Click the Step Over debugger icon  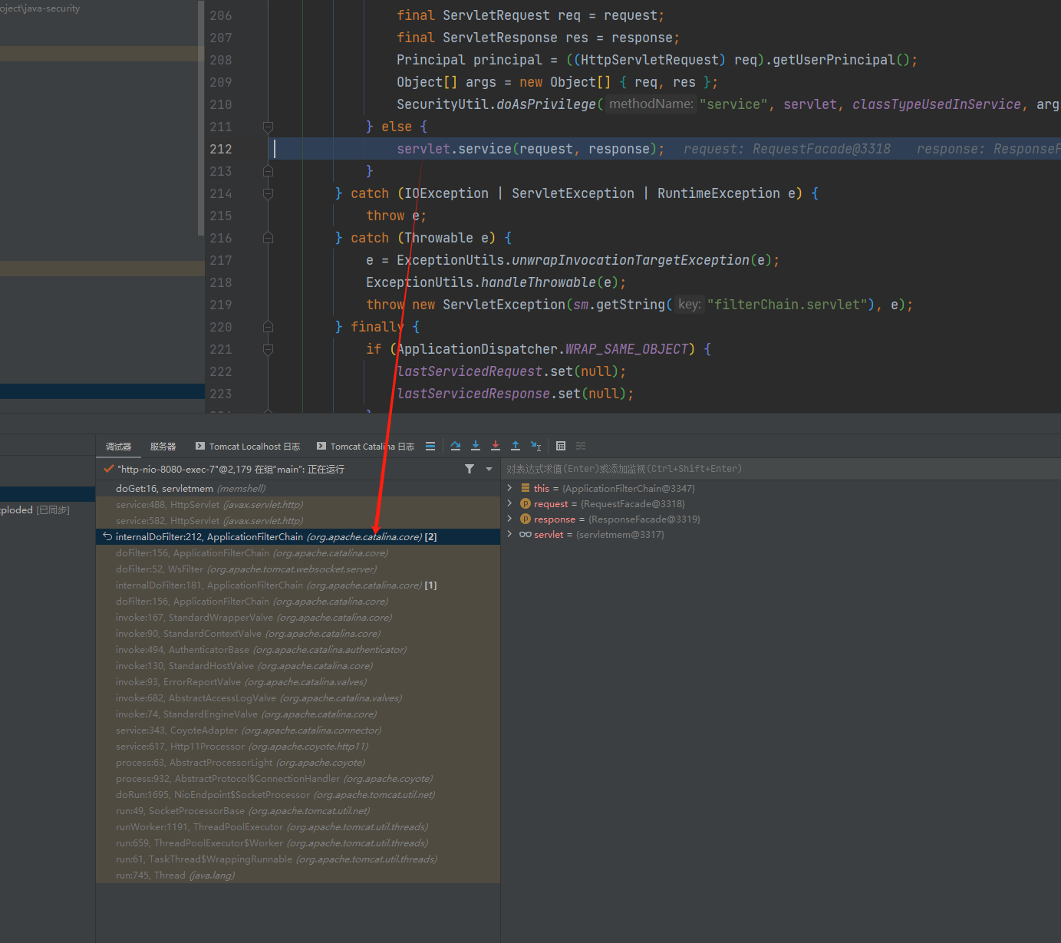456,446
